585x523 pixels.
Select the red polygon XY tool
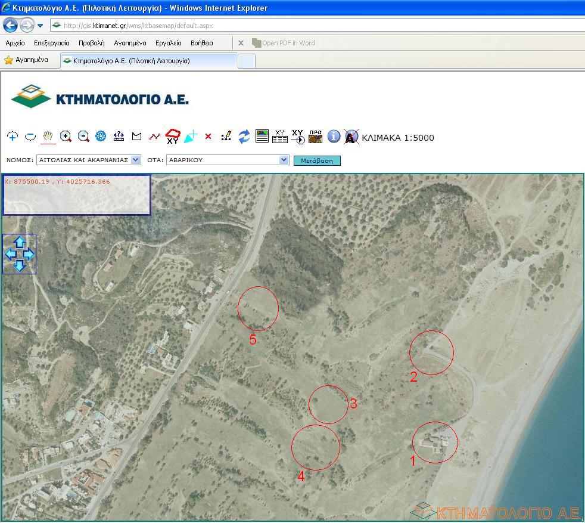(173, 137)
